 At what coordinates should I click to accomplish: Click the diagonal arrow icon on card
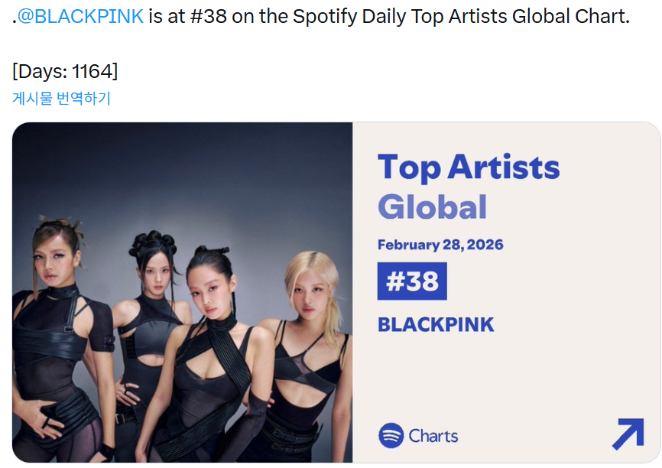[628, 434]
